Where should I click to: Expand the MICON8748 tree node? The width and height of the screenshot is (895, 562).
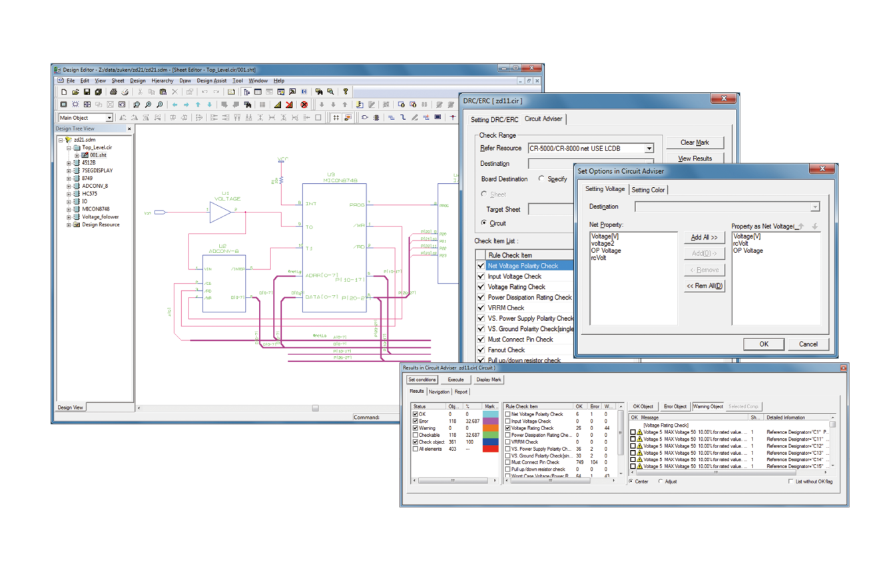tap(69, 209)
